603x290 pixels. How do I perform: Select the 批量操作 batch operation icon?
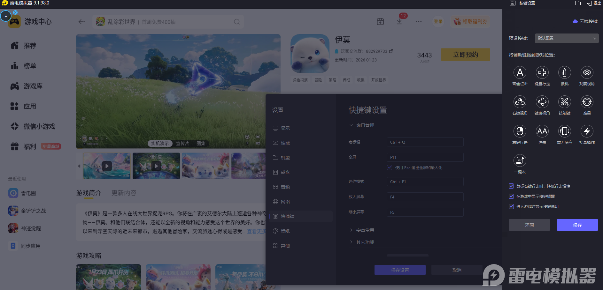[587, 131]
